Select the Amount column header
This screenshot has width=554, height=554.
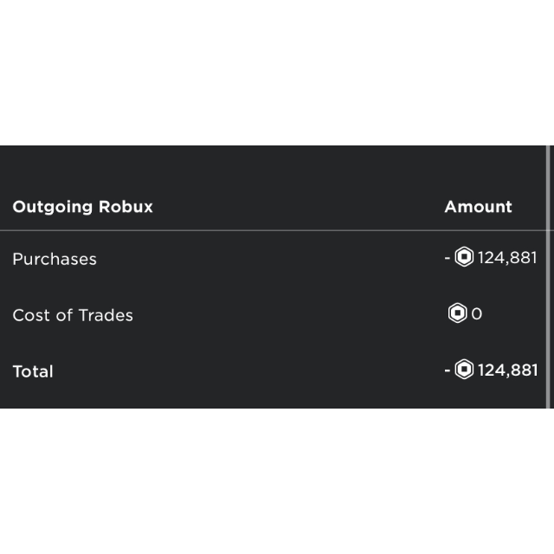tap(478, 207)
